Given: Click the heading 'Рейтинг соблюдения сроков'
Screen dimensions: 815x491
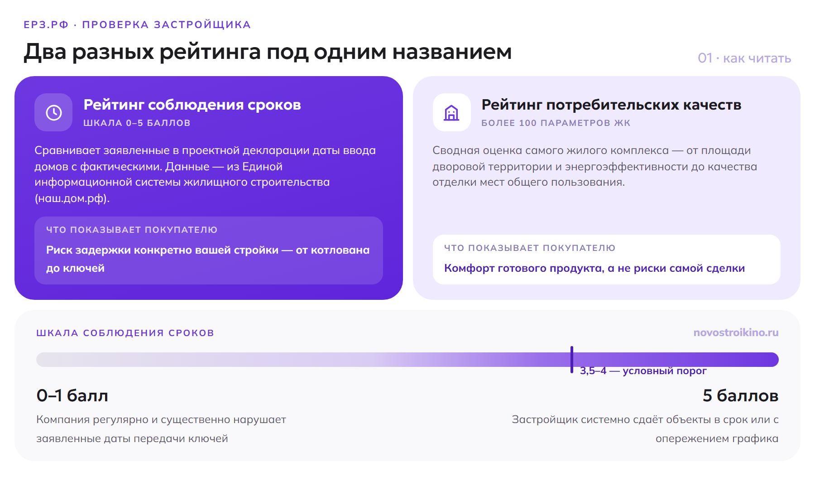Looking at the screenshot, I should [192, 105].
